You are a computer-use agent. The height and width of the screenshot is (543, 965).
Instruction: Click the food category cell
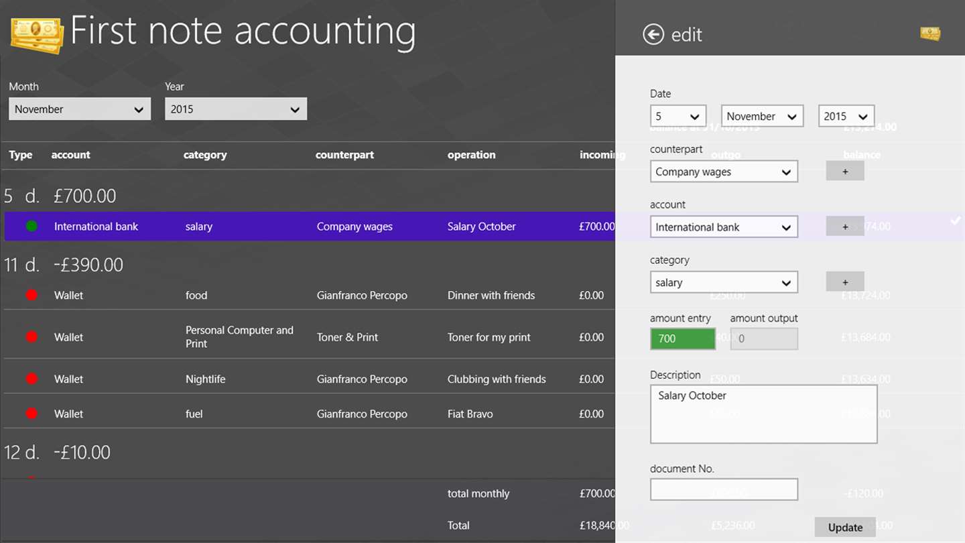196,295
